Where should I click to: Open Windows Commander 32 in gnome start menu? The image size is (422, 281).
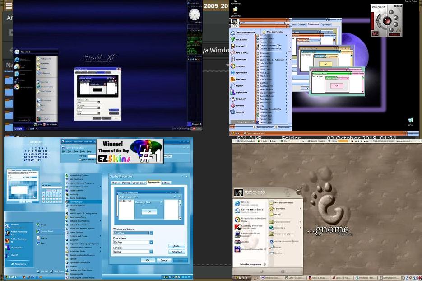pyautogui.click(x=250, y=249)
